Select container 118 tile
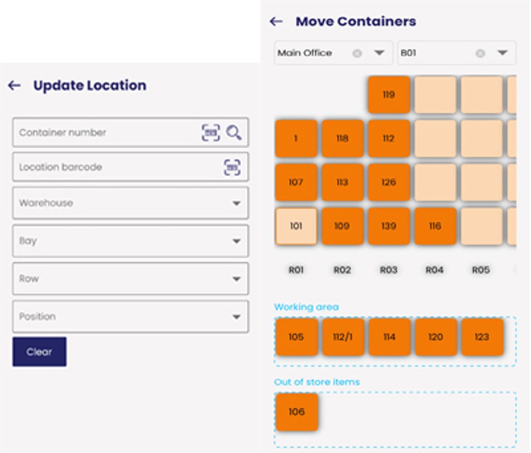The width and height of the screenshot is (531, 453). coord(342,138)
